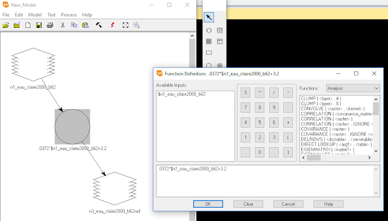388x221 pixels.
Task: Save the model with the floppy disk icon
Action: pyautogui.click(x=39, y=25)
